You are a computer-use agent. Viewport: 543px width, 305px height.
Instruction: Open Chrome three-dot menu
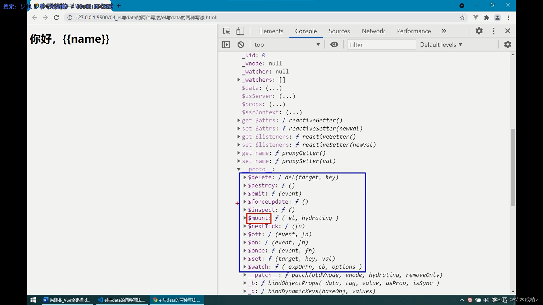(x=508, y=18)
